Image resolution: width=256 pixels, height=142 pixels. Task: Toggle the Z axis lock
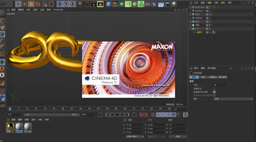click(x=73, y=4)
